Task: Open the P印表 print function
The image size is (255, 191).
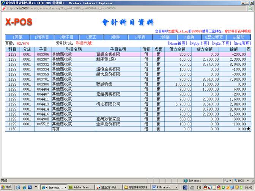Action: tap(141, 37)
